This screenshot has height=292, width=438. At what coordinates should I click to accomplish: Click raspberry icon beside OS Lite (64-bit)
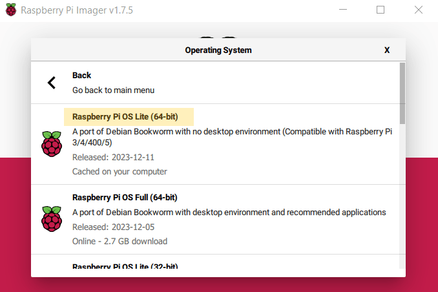[x=51, y=143]
